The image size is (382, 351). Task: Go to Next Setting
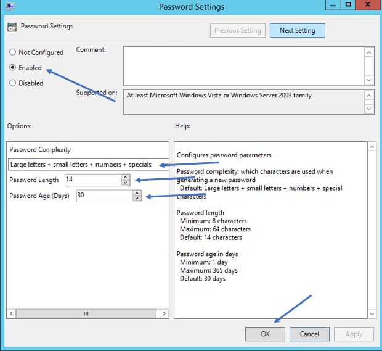[x=297, y=30]
